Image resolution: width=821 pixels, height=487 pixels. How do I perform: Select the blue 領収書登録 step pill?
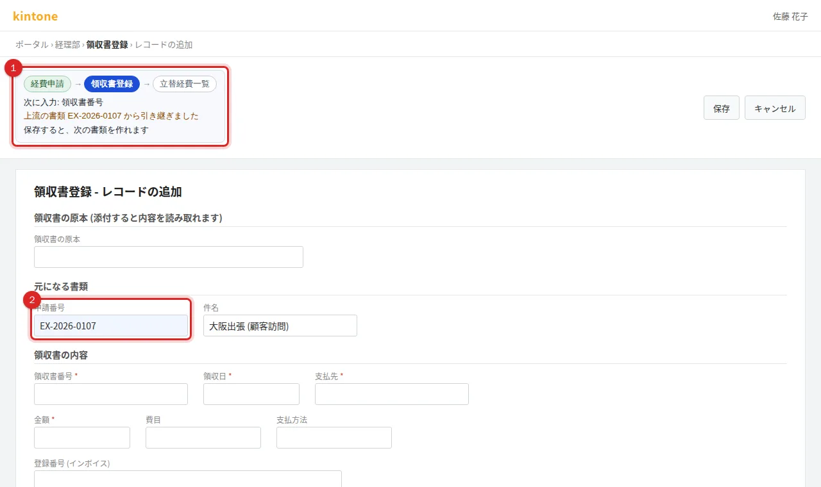112,84
